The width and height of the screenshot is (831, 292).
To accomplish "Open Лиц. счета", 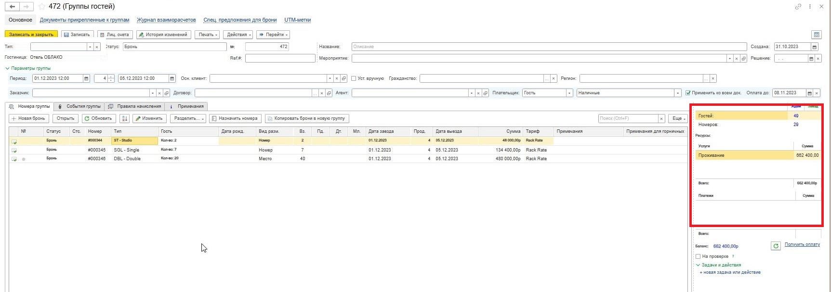I will [115, 35].
